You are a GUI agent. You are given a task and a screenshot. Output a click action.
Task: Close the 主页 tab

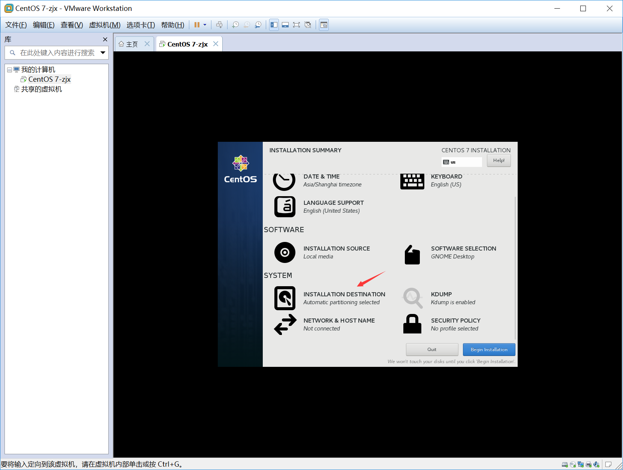(147, 44)
